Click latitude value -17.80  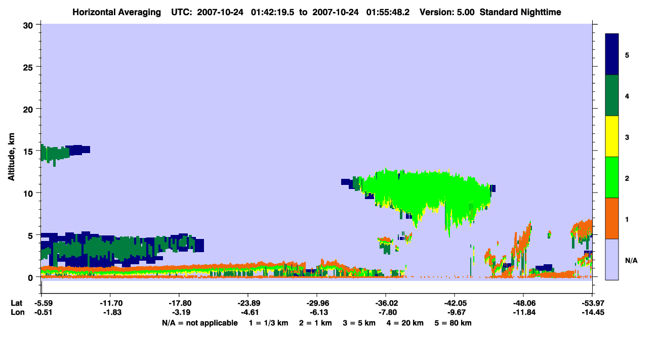click(x=179, y=303)
